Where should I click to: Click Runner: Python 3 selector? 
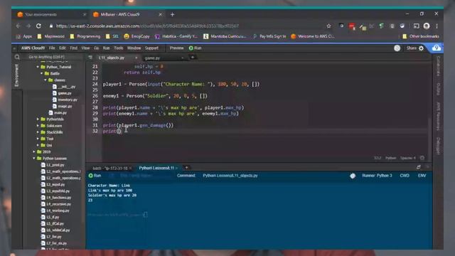(x=377, y=176)
